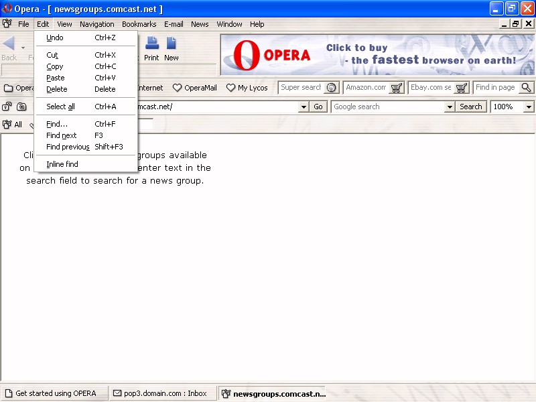Switch to the pop3.domain.com Inbox tab
The width and height of the screenshot is (536, 402).
coord(163,393)
